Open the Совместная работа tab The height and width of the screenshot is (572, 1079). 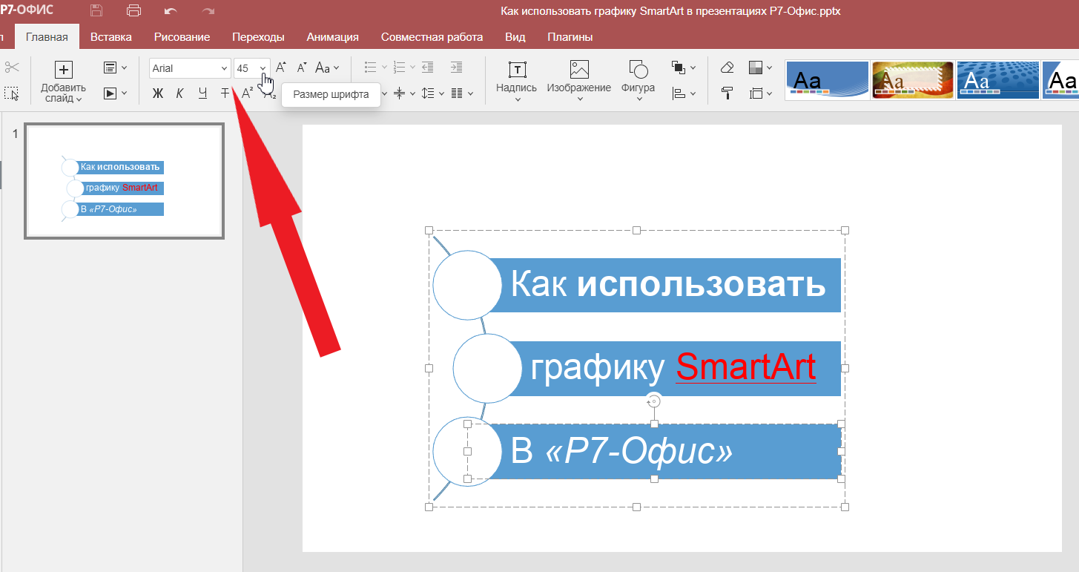[x=432, y=37]
